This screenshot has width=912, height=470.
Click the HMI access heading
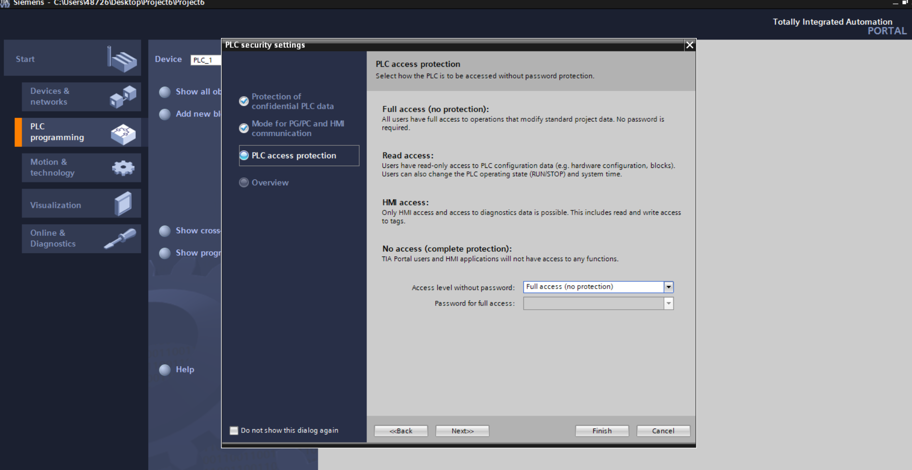(x=405, y=203)
